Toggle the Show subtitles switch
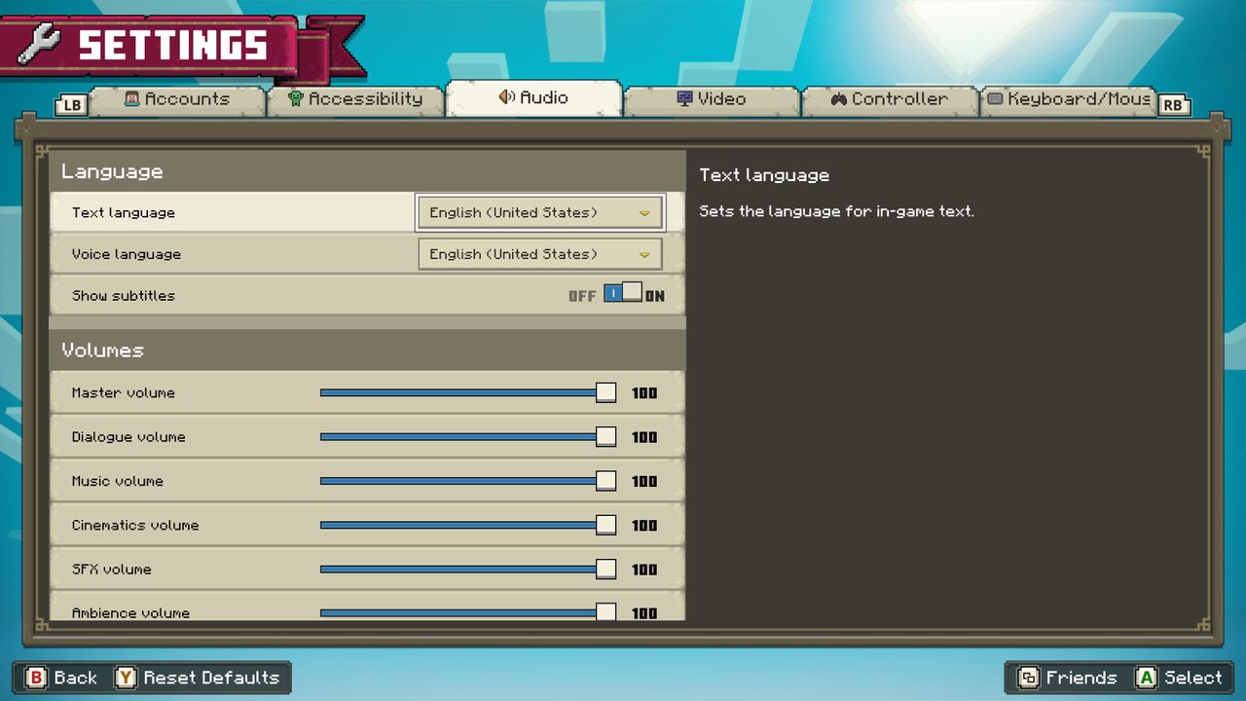This screenshot has height=701, width=1246. pos(623,293)
